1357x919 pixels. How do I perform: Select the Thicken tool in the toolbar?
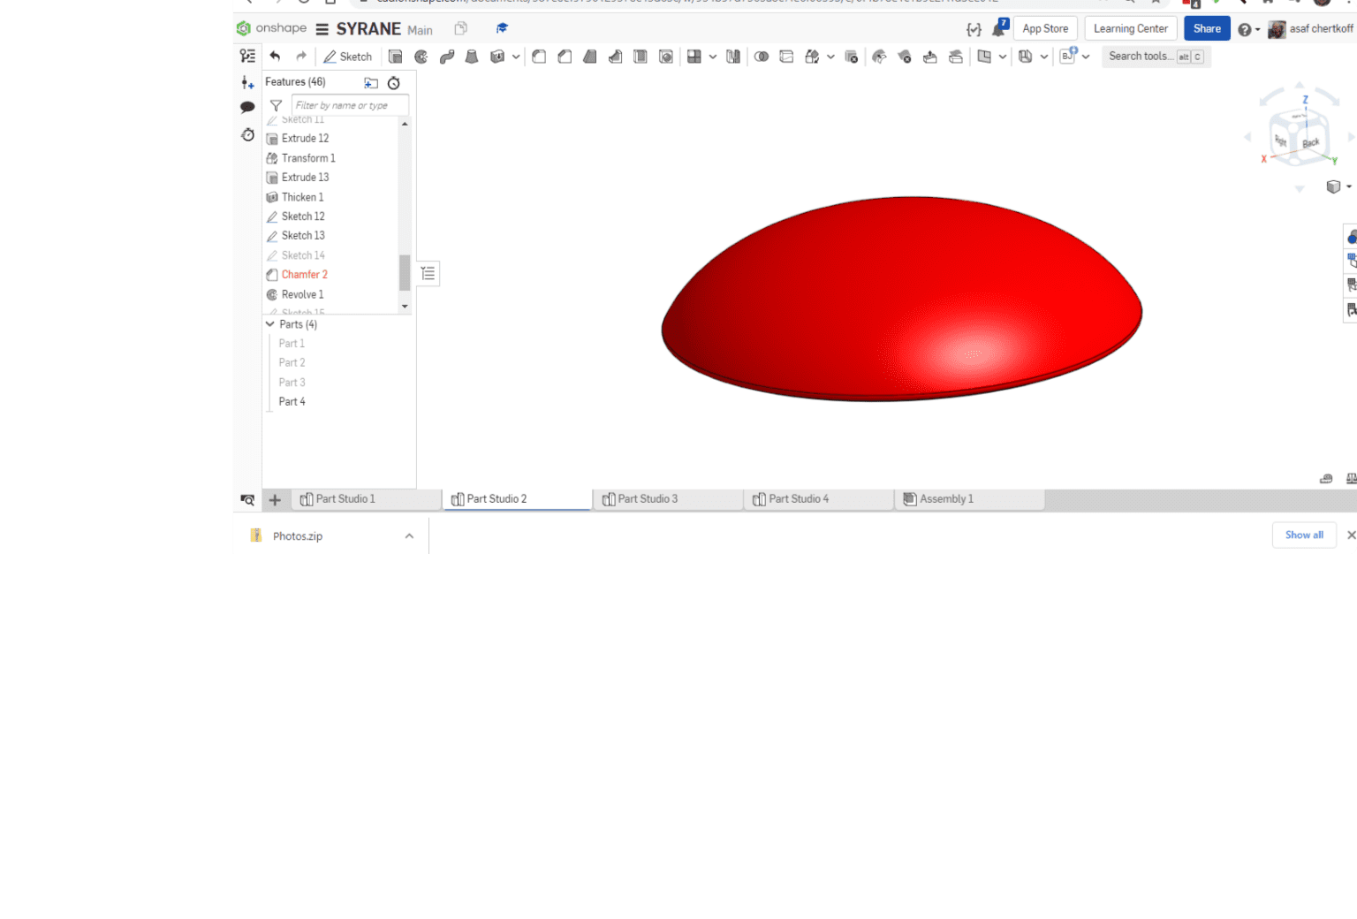tap(497, 57)
